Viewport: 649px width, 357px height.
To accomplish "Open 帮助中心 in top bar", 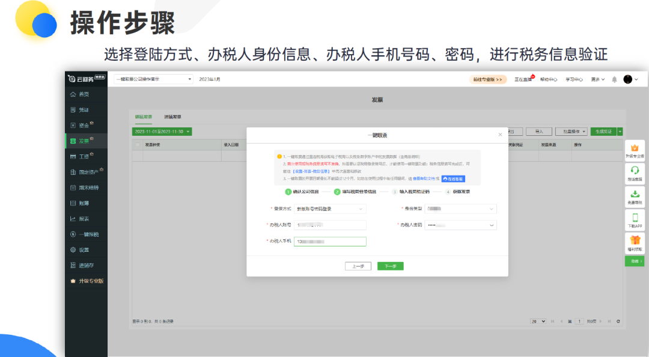I will coord(549,79).
